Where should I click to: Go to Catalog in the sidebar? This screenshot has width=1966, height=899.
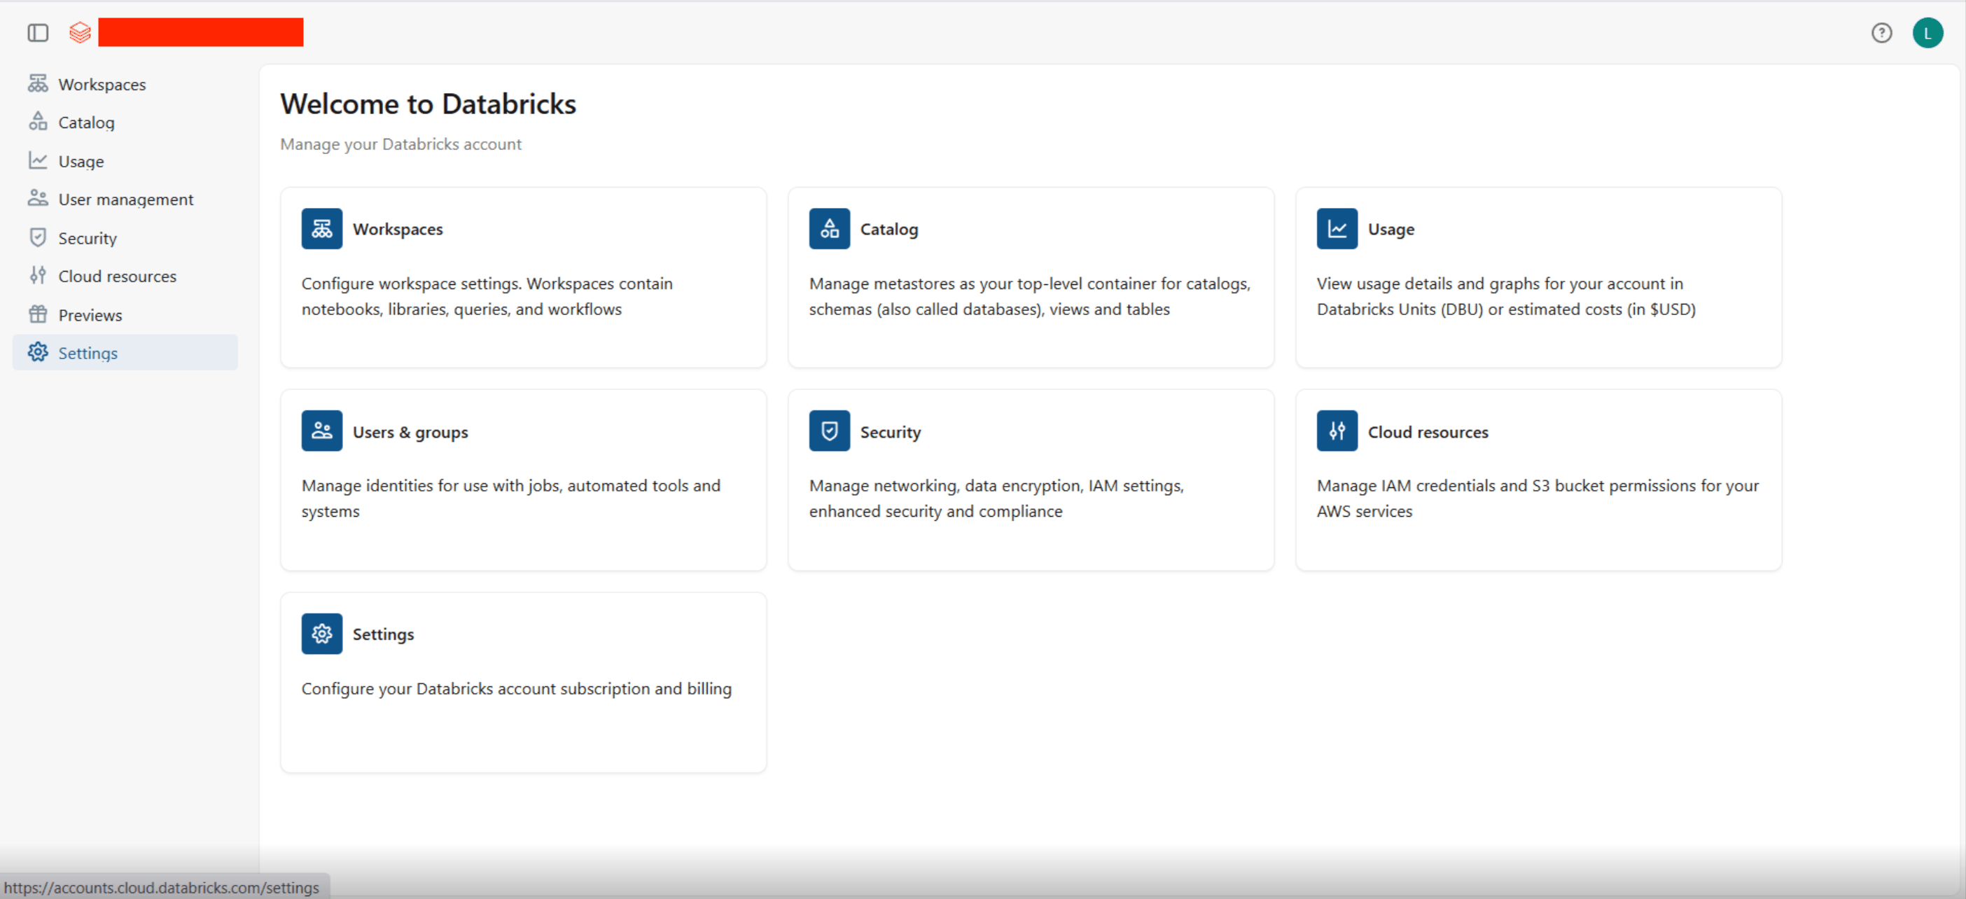(x=125, y=122)
